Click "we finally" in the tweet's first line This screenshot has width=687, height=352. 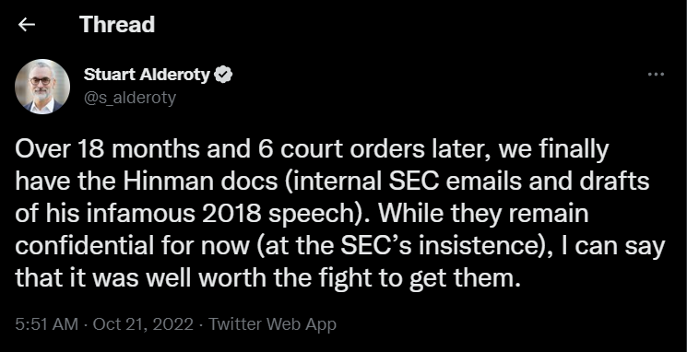[553, 150]
